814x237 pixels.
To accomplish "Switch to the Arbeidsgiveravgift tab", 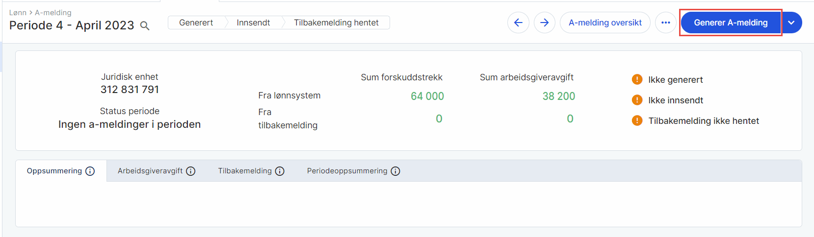I will click(150, 171).
